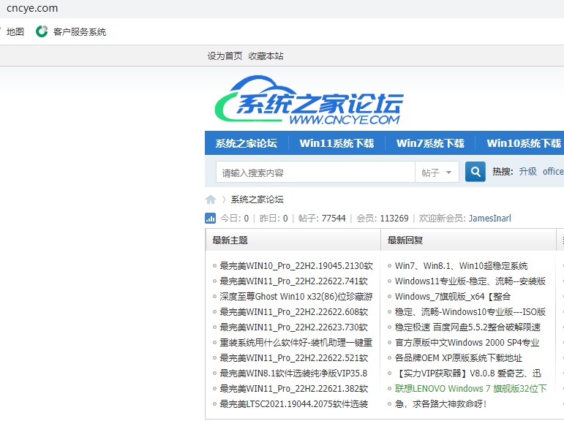Screen dimensions: 564x421
Task: Open the 帖子 search type dropdown
Action: (x=437, y=172)
